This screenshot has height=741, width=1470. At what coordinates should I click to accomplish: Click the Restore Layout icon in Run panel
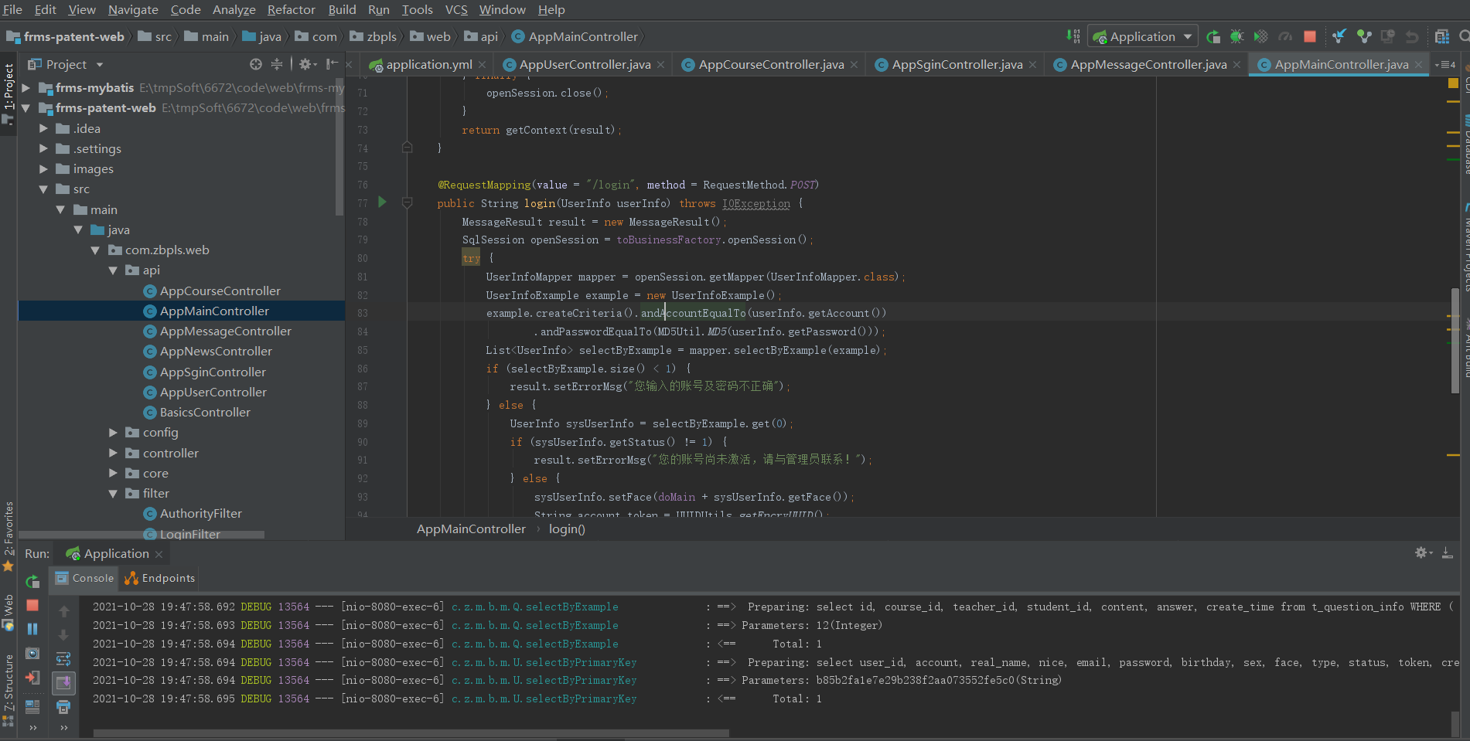tap(32, 706)
